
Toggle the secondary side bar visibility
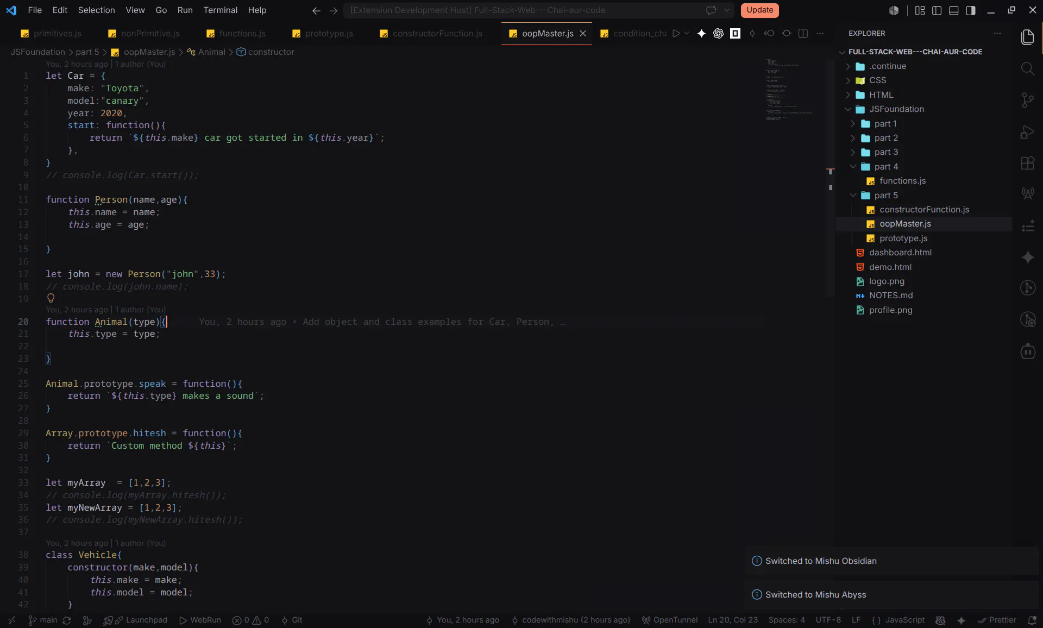pos(971,10)
